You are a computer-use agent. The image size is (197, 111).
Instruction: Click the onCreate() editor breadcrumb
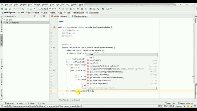[x=76, y=100]
